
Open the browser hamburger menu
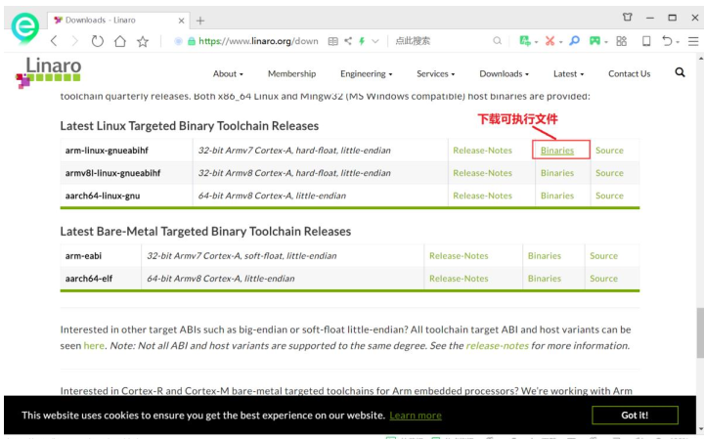[693, 41]
